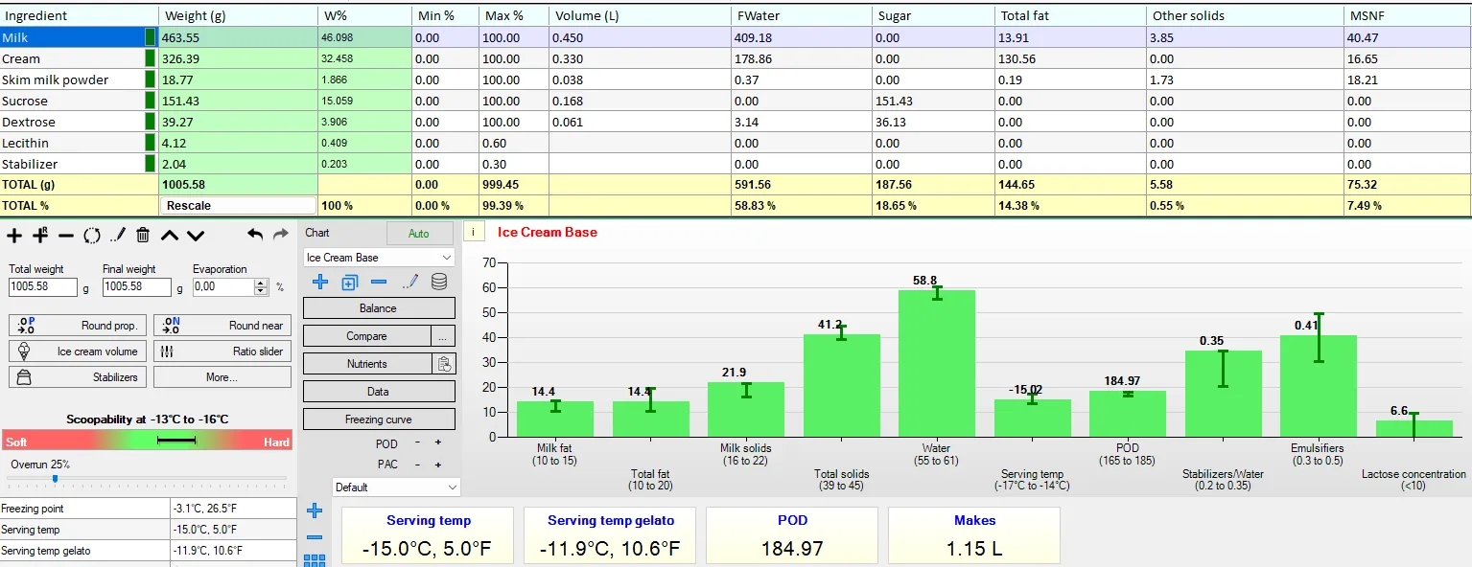Open the Freezing curve view
The image size is (1472, 567).
coord(379,420)
